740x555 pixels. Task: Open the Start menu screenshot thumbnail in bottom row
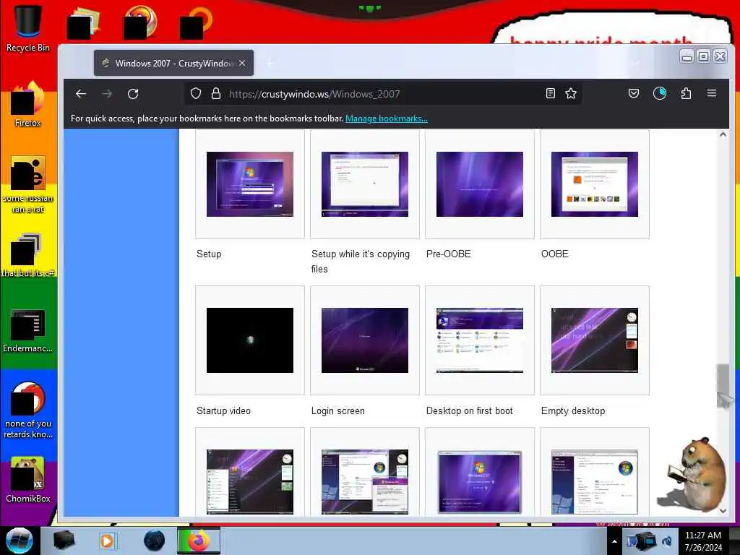(x=249, y=481)
